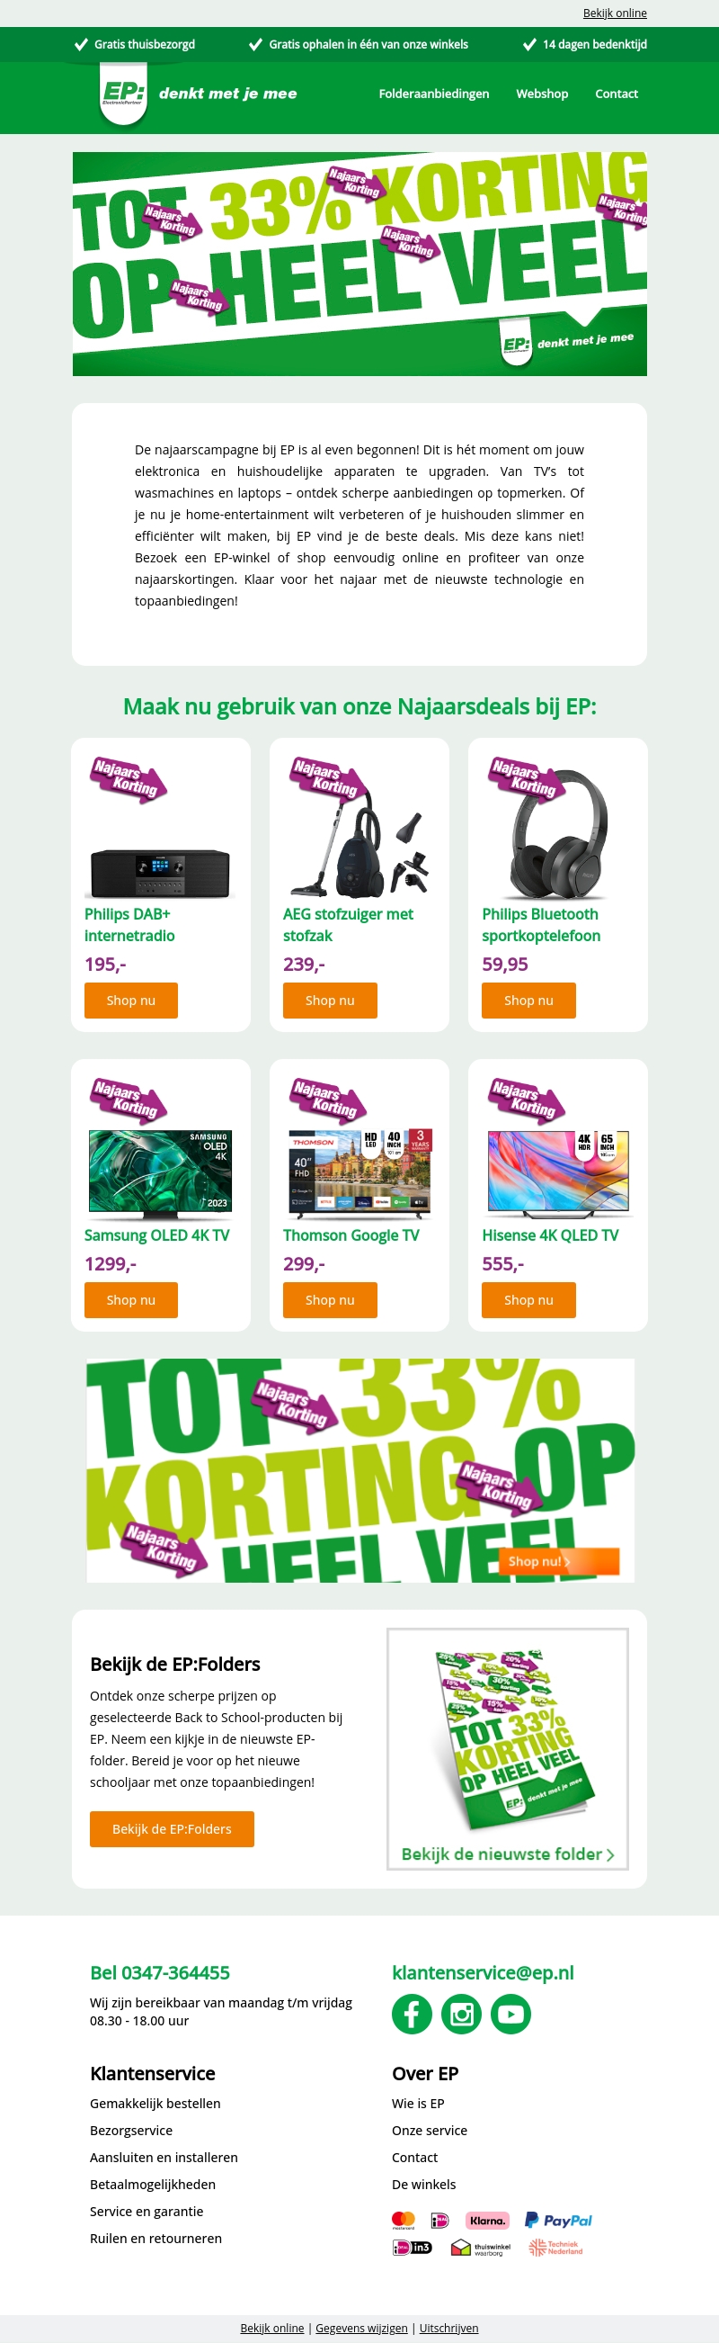The width and height of the screenshot is (719, 2343).
Task: Click the orange Shop nu! banner button
Action: point(558,1561)
